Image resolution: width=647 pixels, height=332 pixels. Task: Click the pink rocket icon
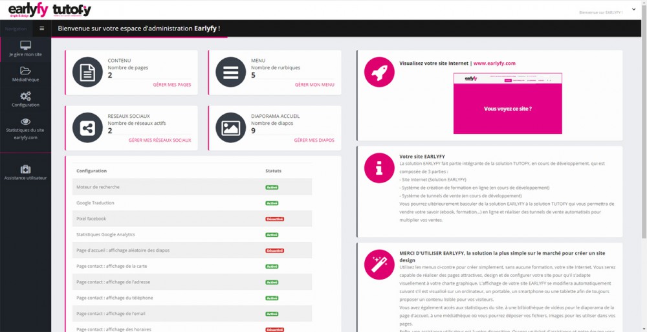pos(379,72)
